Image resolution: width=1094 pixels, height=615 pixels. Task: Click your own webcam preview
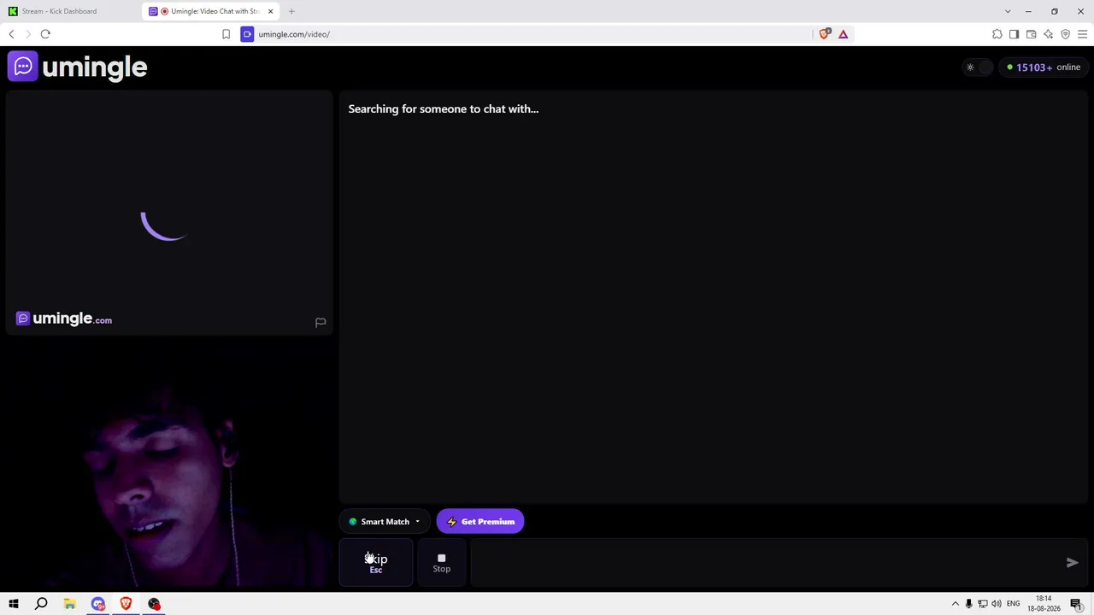[x=169, y=463]
